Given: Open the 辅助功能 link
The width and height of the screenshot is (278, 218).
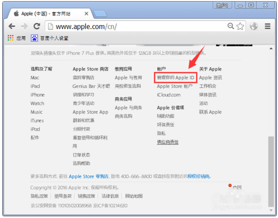Looking at the screenshot, I should pos(165,116).
